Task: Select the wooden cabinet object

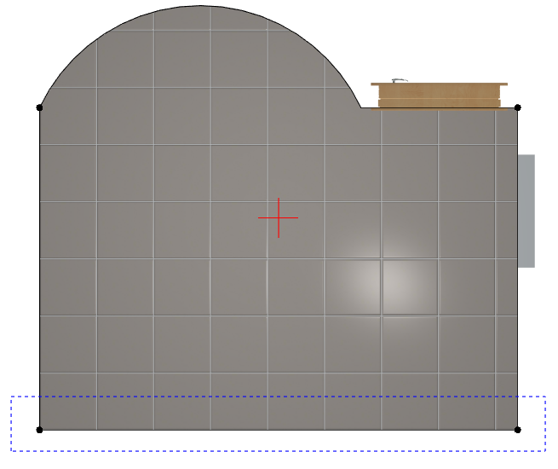Action: point(439,96)
